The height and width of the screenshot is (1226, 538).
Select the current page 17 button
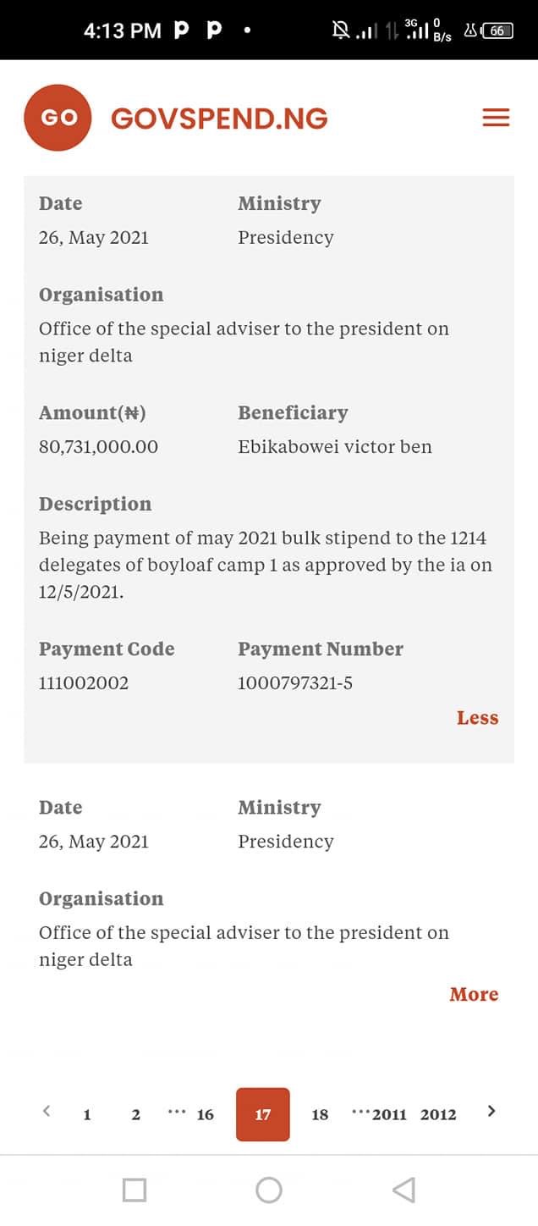click(263, 1114)
